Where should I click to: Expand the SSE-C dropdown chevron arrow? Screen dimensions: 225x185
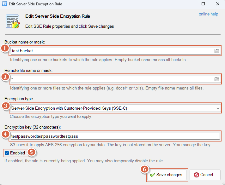[218, 108]
